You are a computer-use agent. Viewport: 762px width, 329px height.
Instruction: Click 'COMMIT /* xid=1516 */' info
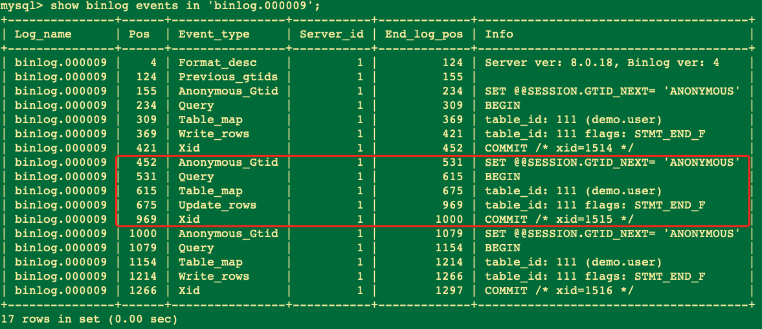[559, 291]
